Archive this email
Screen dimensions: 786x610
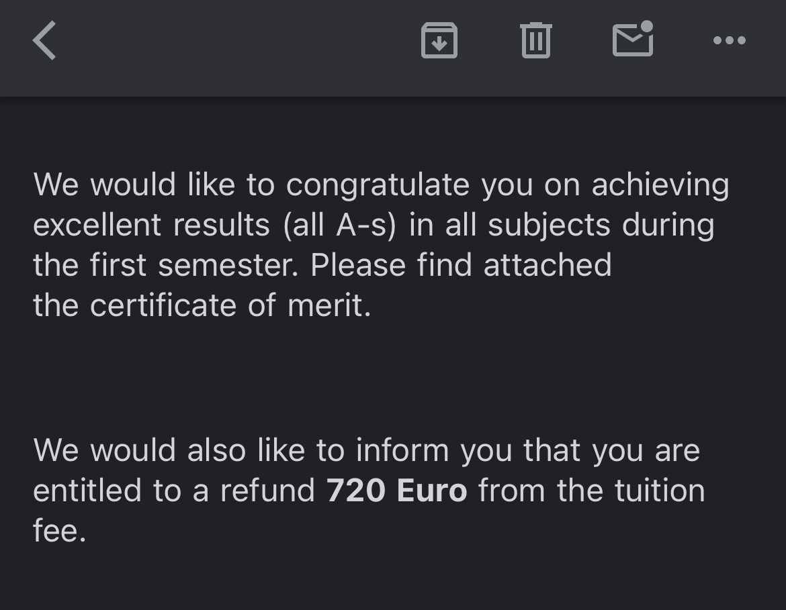click(x=439, y=40)
